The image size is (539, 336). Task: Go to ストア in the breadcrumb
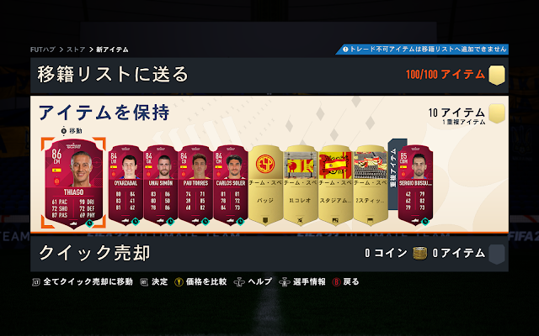click(x=76, y=50)
